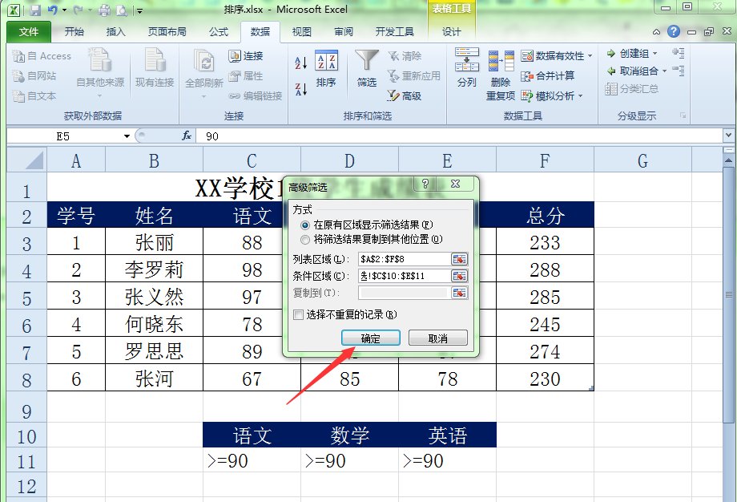The image size is (737, 502).
Task: Expand 全部刷新 dropdown arrow
Action: pyautogui.click(x=204, y=96)
